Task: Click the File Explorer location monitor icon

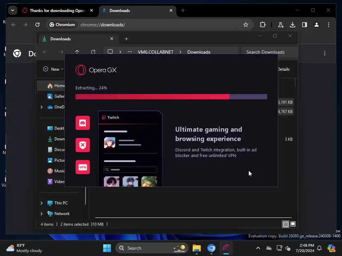Action: pyautogui.click(x=110, y=52)
